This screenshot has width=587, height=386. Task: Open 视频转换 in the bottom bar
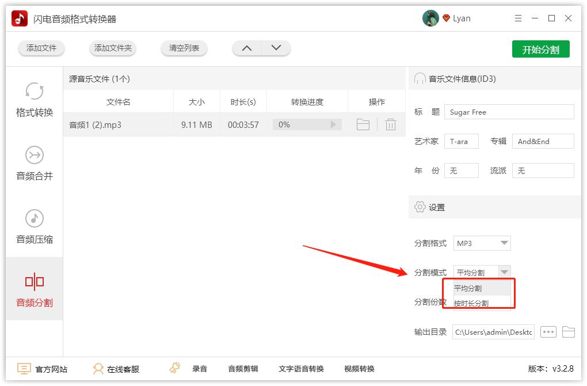pos(359,369)
